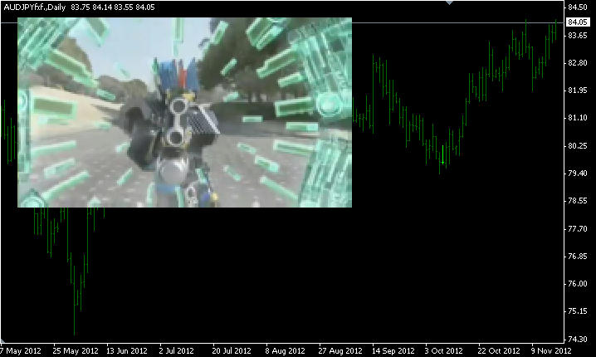Click the 14 Sep 2012 date label
Screen dimensions: 596x357
coord(393,350)
